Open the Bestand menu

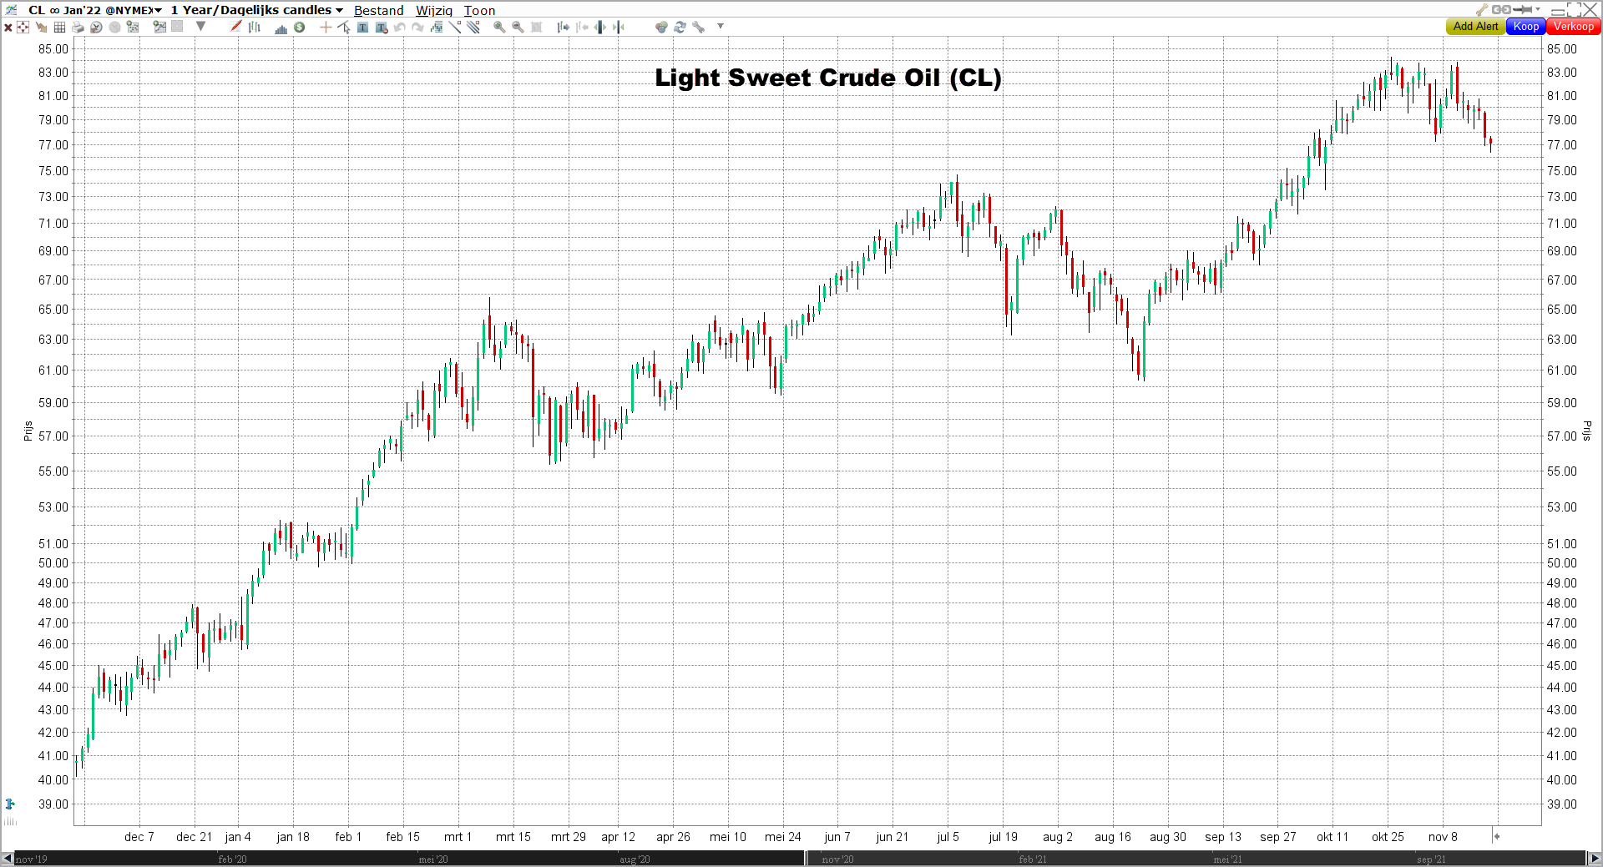click(378, 11)
